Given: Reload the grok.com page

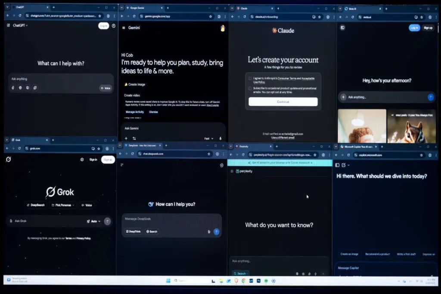Looking at the screenshot, I should click(19, 149).
